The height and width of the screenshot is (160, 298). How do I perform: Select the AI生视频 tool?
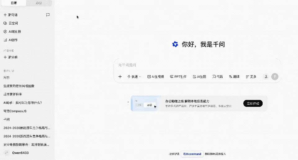click(x=156, y=77)
